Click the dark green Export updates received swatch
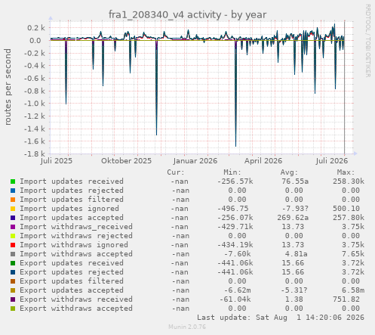 (x=13, y=263)
